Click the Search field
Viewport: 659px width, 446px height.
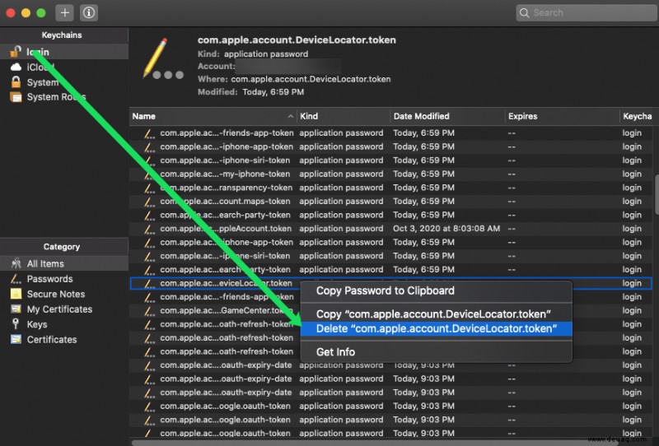pyautogui.click(x=587, y=12)
